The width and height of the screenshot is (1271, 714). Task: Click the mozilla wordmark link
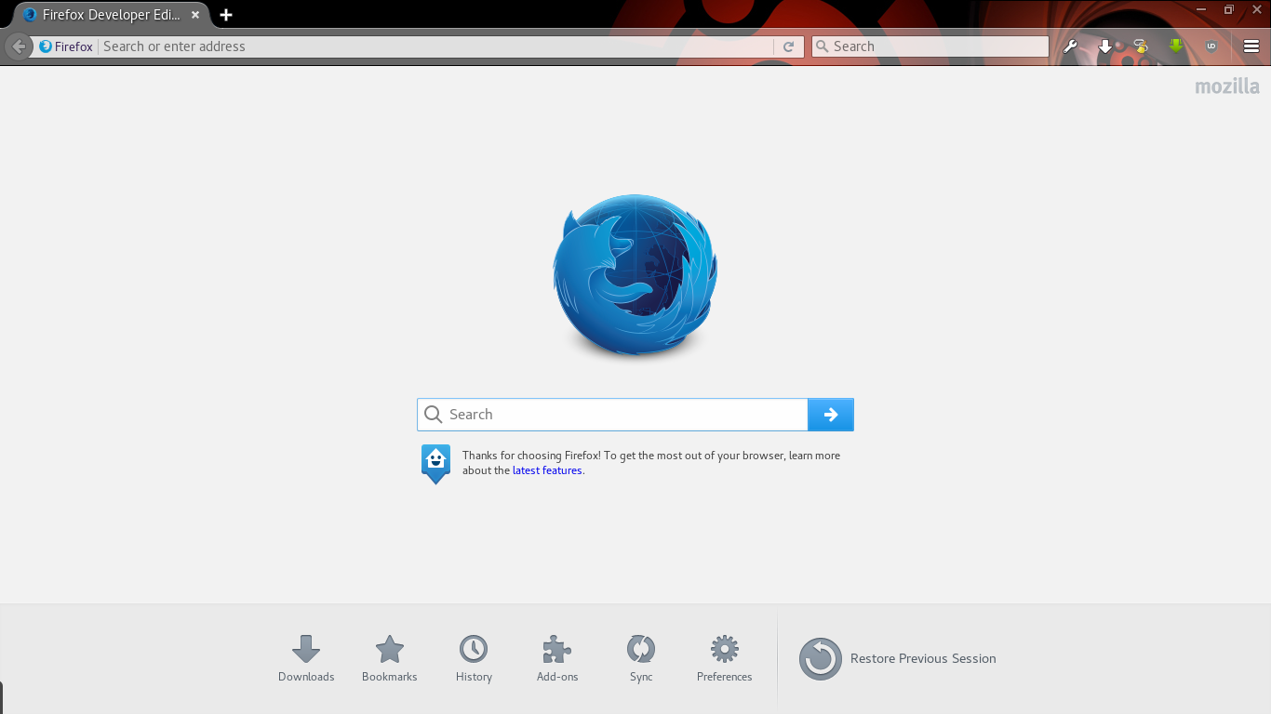tap(1227, 86)
